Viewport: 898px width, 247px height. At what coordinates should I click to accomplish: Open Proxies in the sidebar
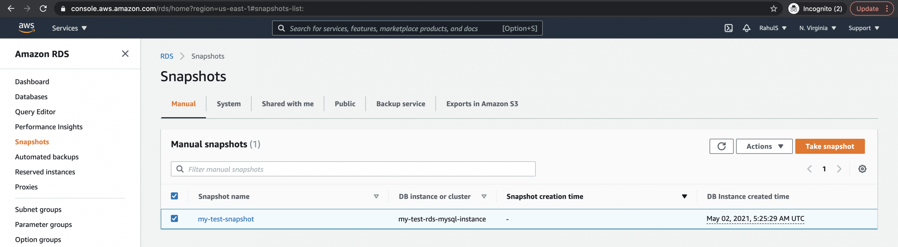(26, 187)
